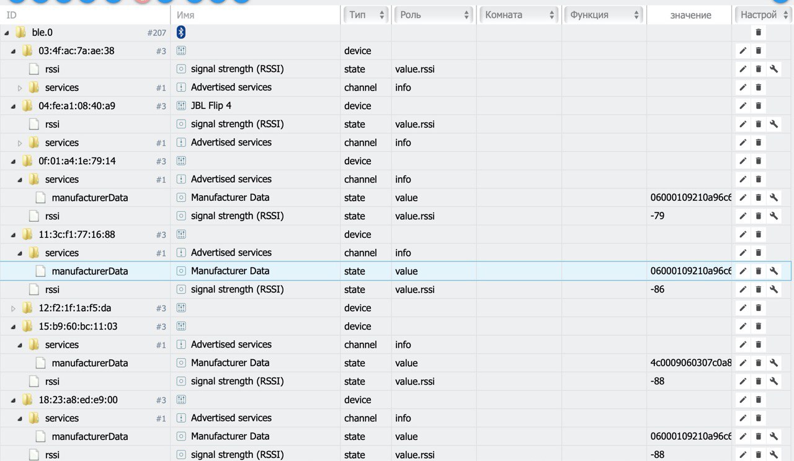Image resolution: width=794 pixels, height=461 pixels.
Task: Open the Роль filter dropdown
Action: pyautogui.click(x=434, y=14)
